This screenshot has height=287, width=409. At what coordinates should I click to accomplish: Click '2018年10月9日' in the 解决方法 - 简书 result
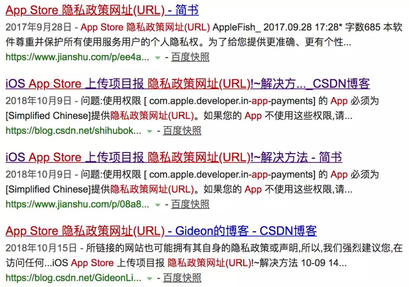tap(38, 174)
